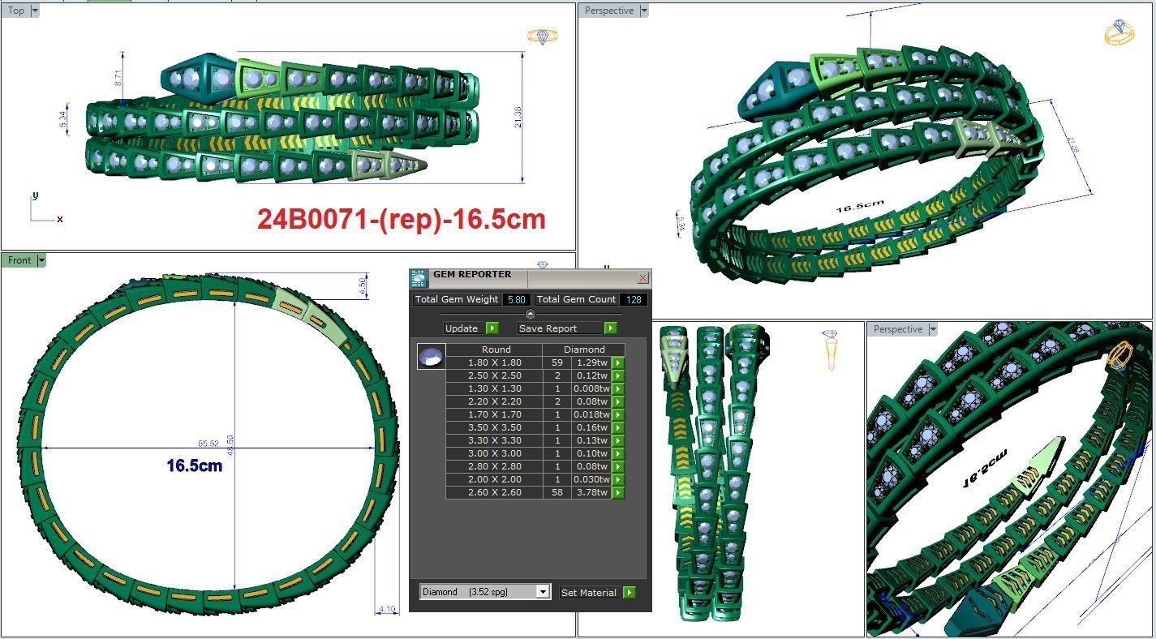1156x639 pixels.
Task: Click the 0.030tw weight cell
Action: pos(591,479)
